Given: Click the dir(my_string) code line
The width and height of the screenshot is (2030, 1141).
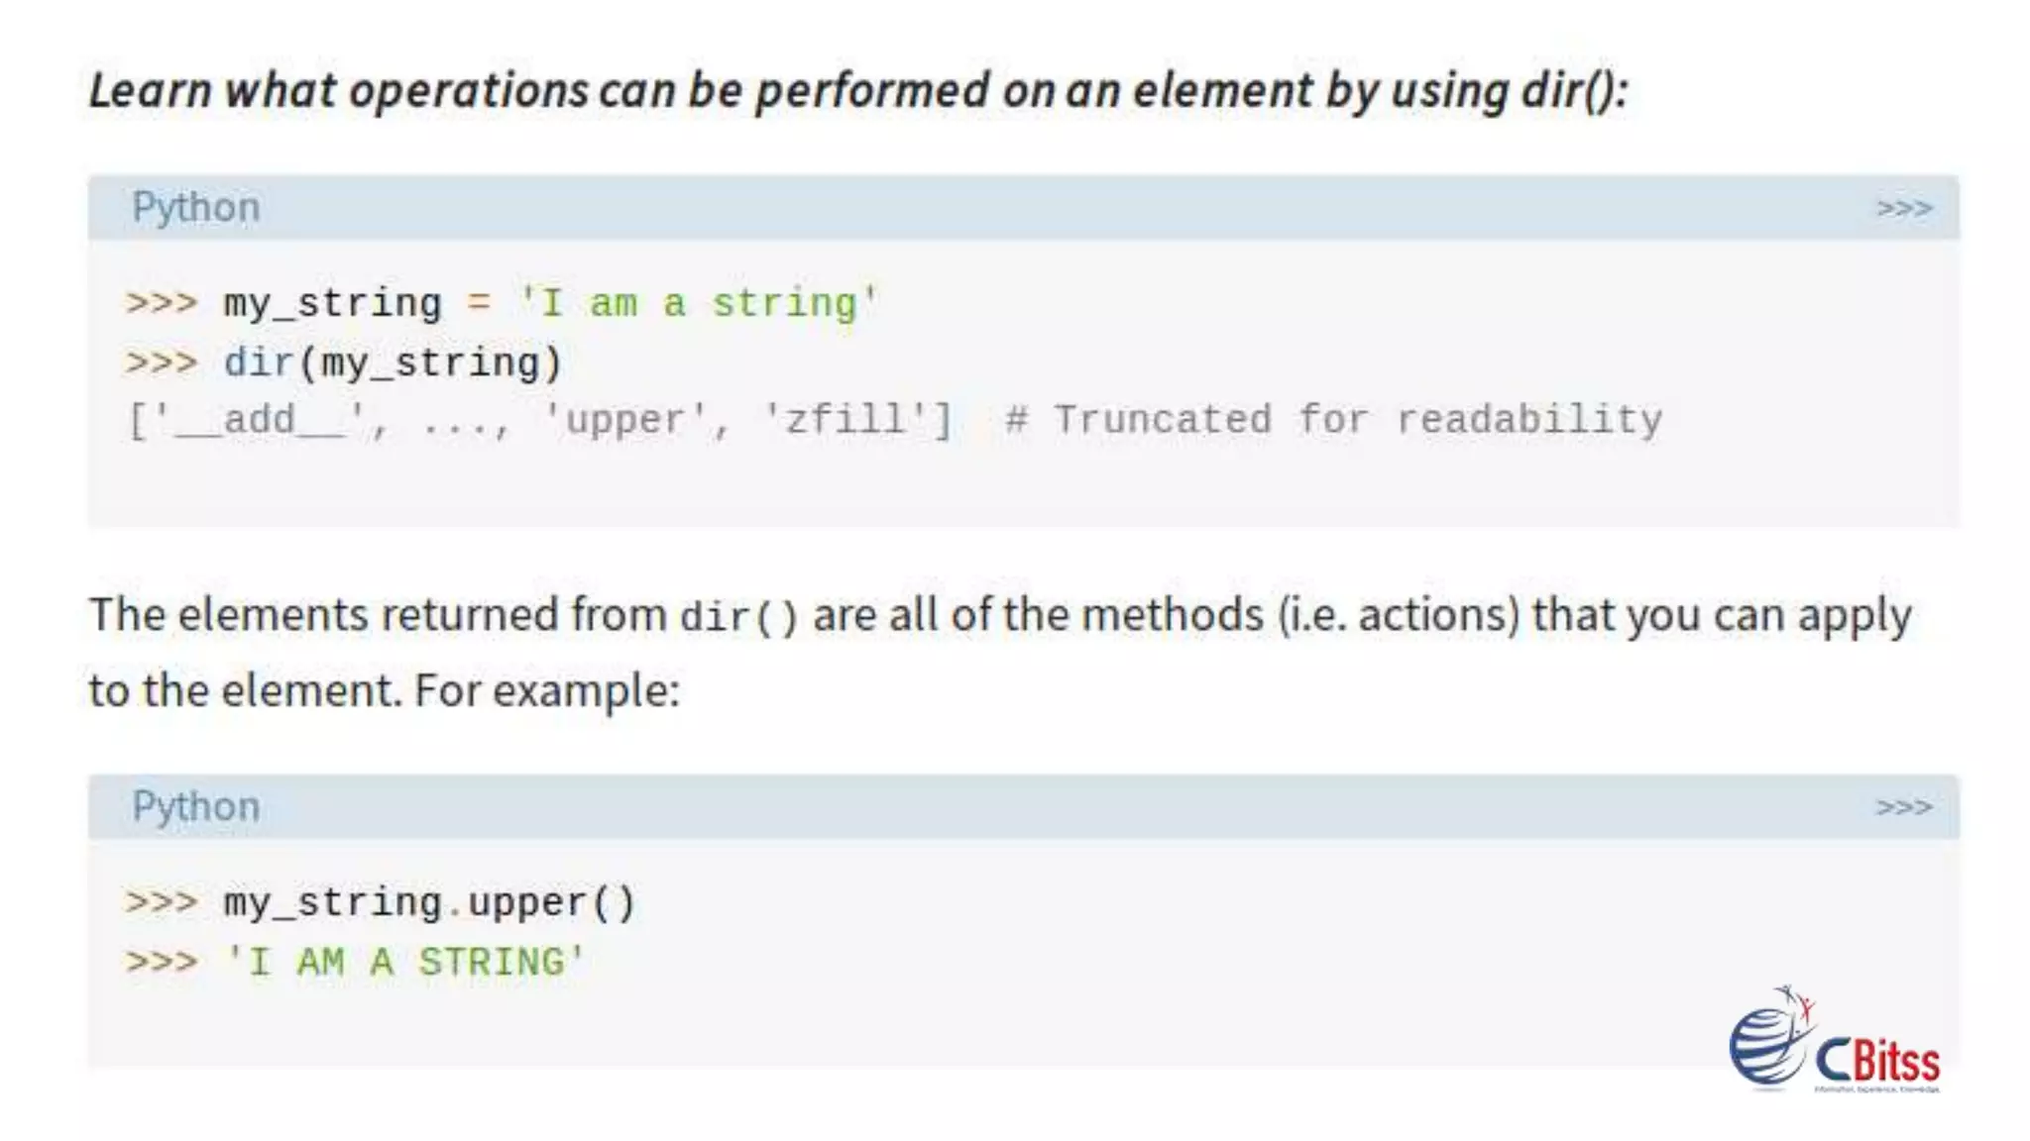Looking at the screenshot, I should tap(393, 363).
